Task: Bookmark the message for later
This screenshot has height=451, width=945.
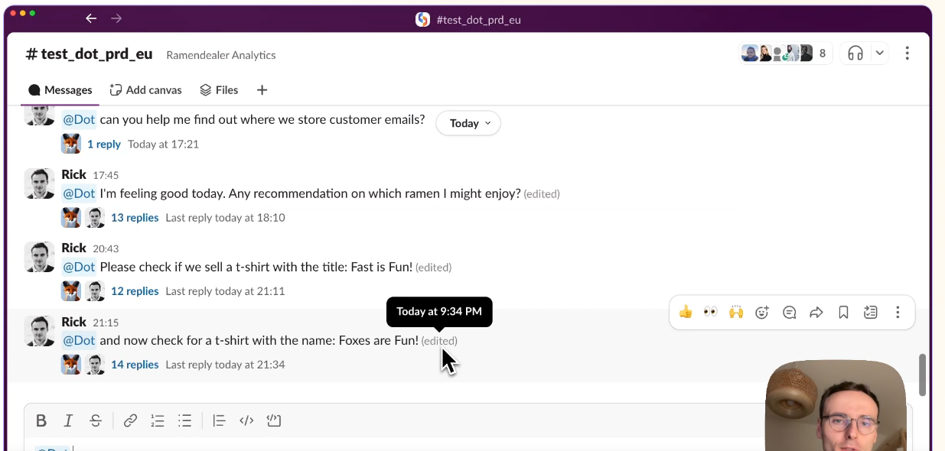Action: coord(843,312)
